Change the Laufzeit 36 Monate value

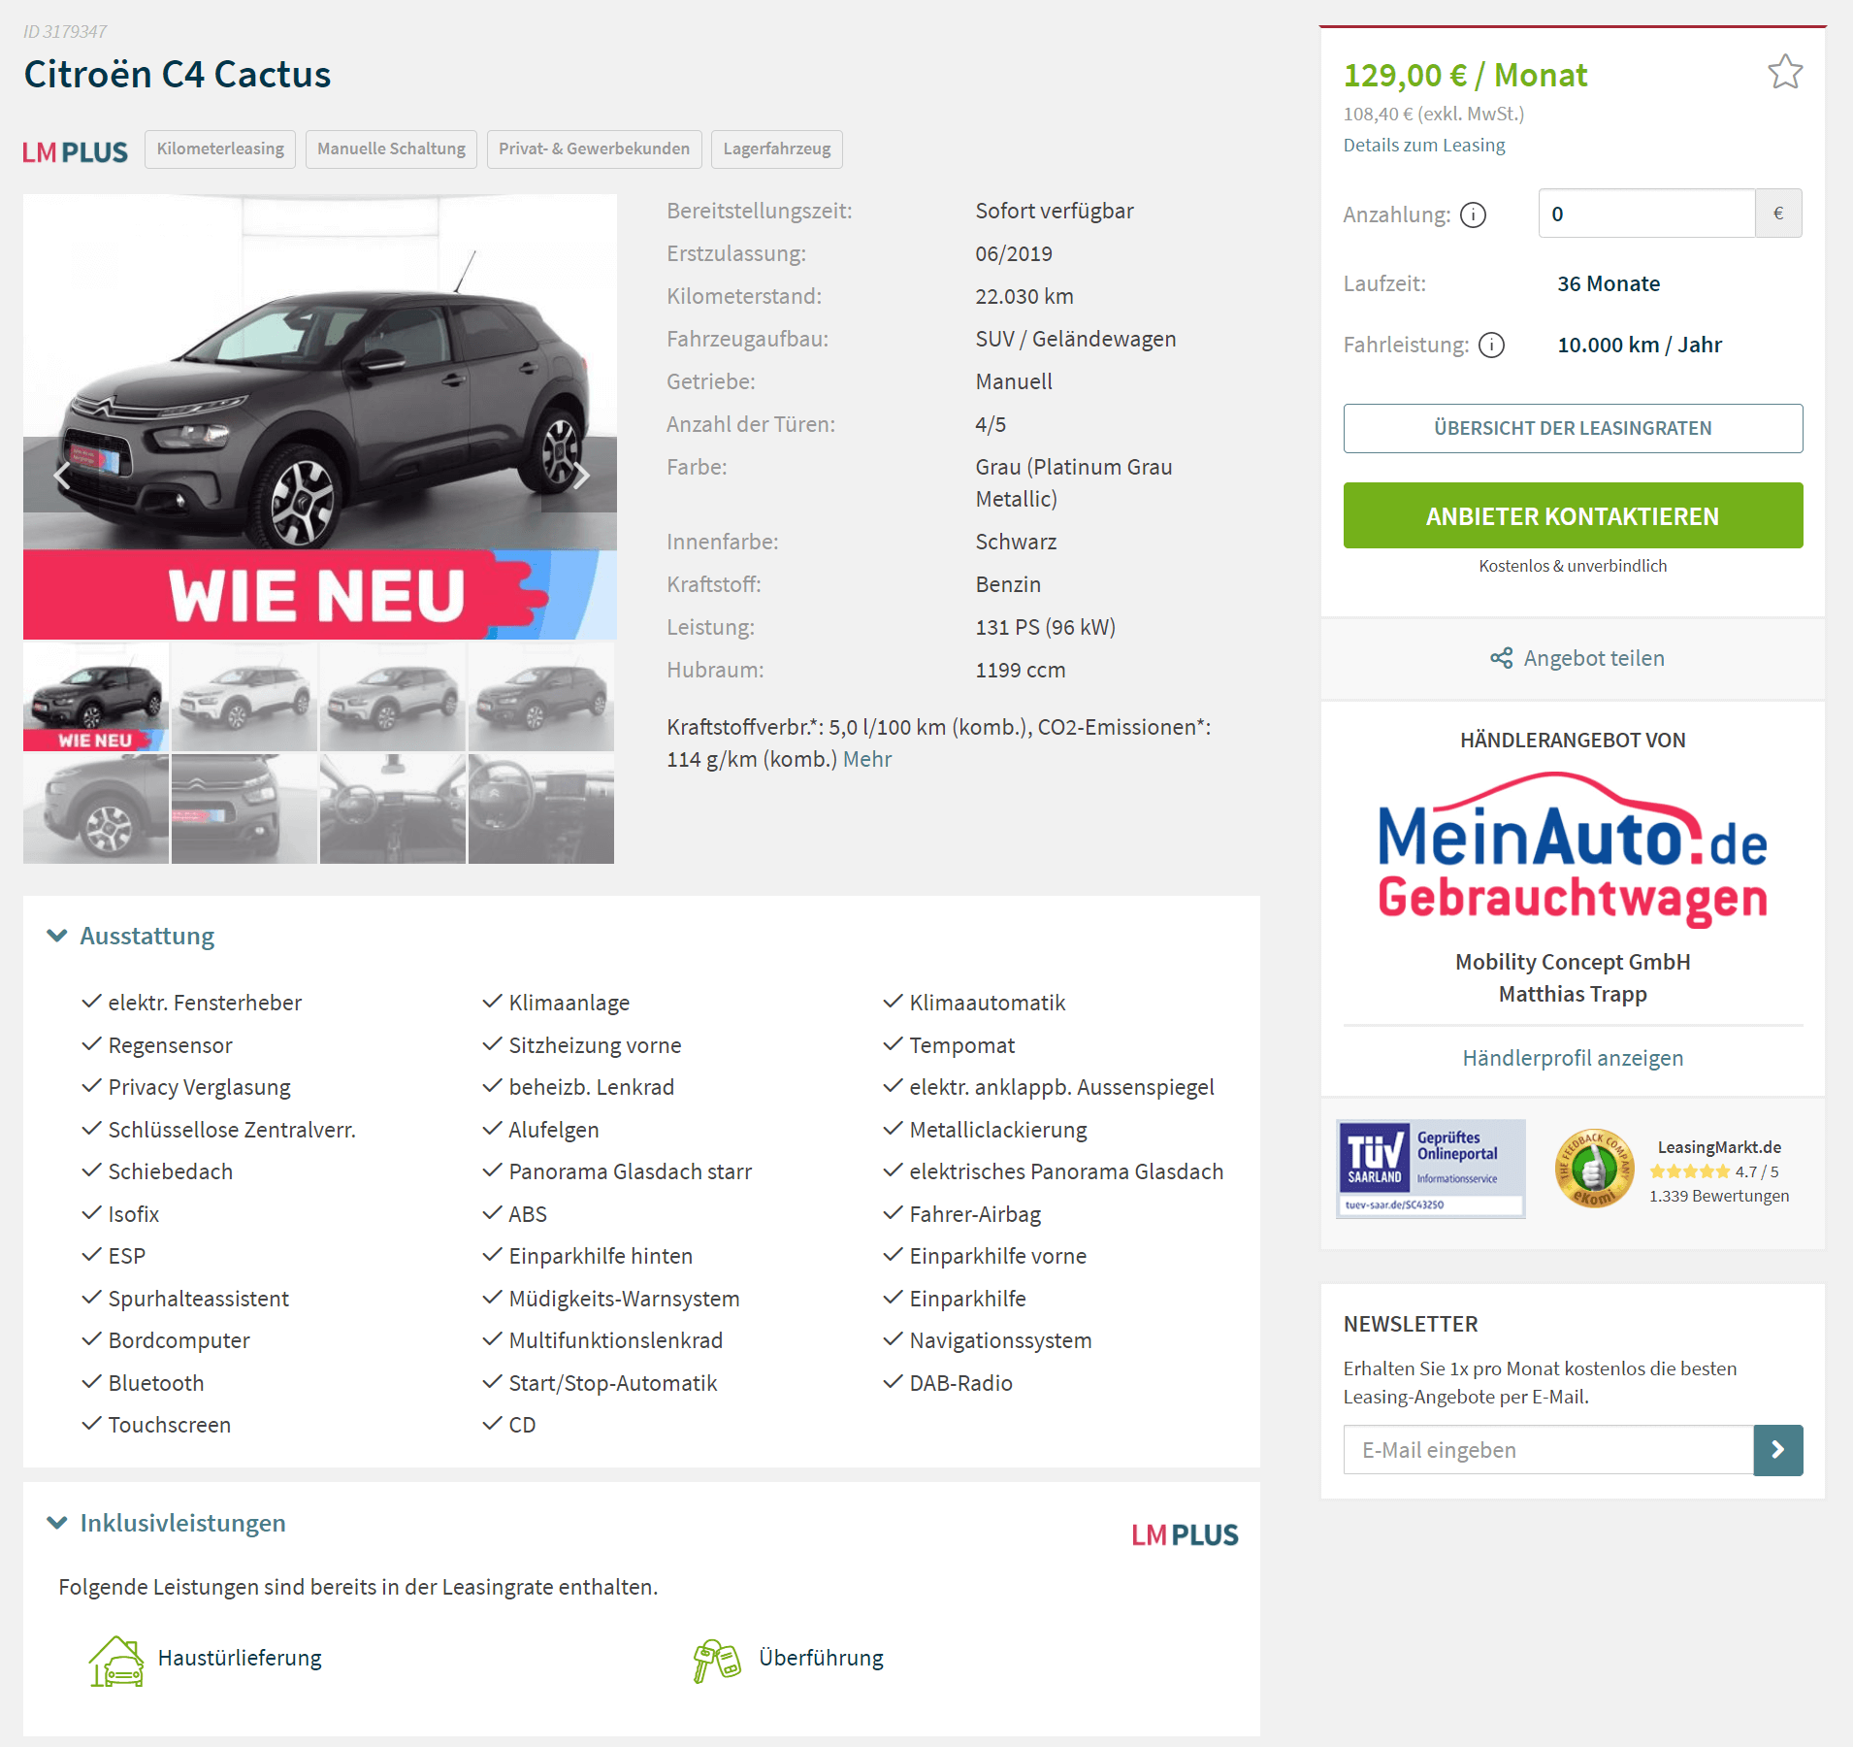pos(1609,283)
